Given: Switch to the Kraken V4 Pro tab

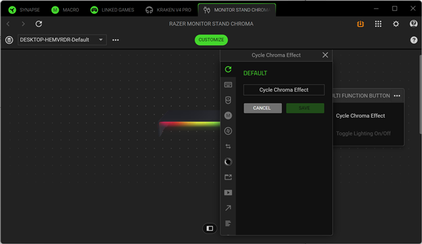Looking at the screenshot, I should [x=168, y=10].
